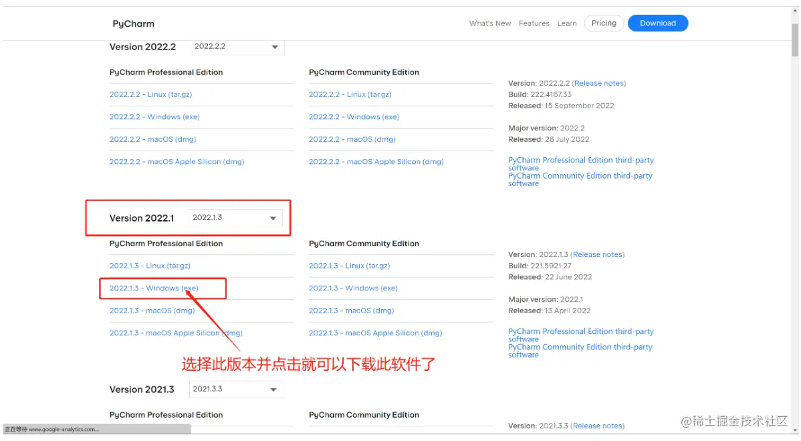Select the 'Version 2021.3' heading text
801x441 pixels.
[142, 389]
